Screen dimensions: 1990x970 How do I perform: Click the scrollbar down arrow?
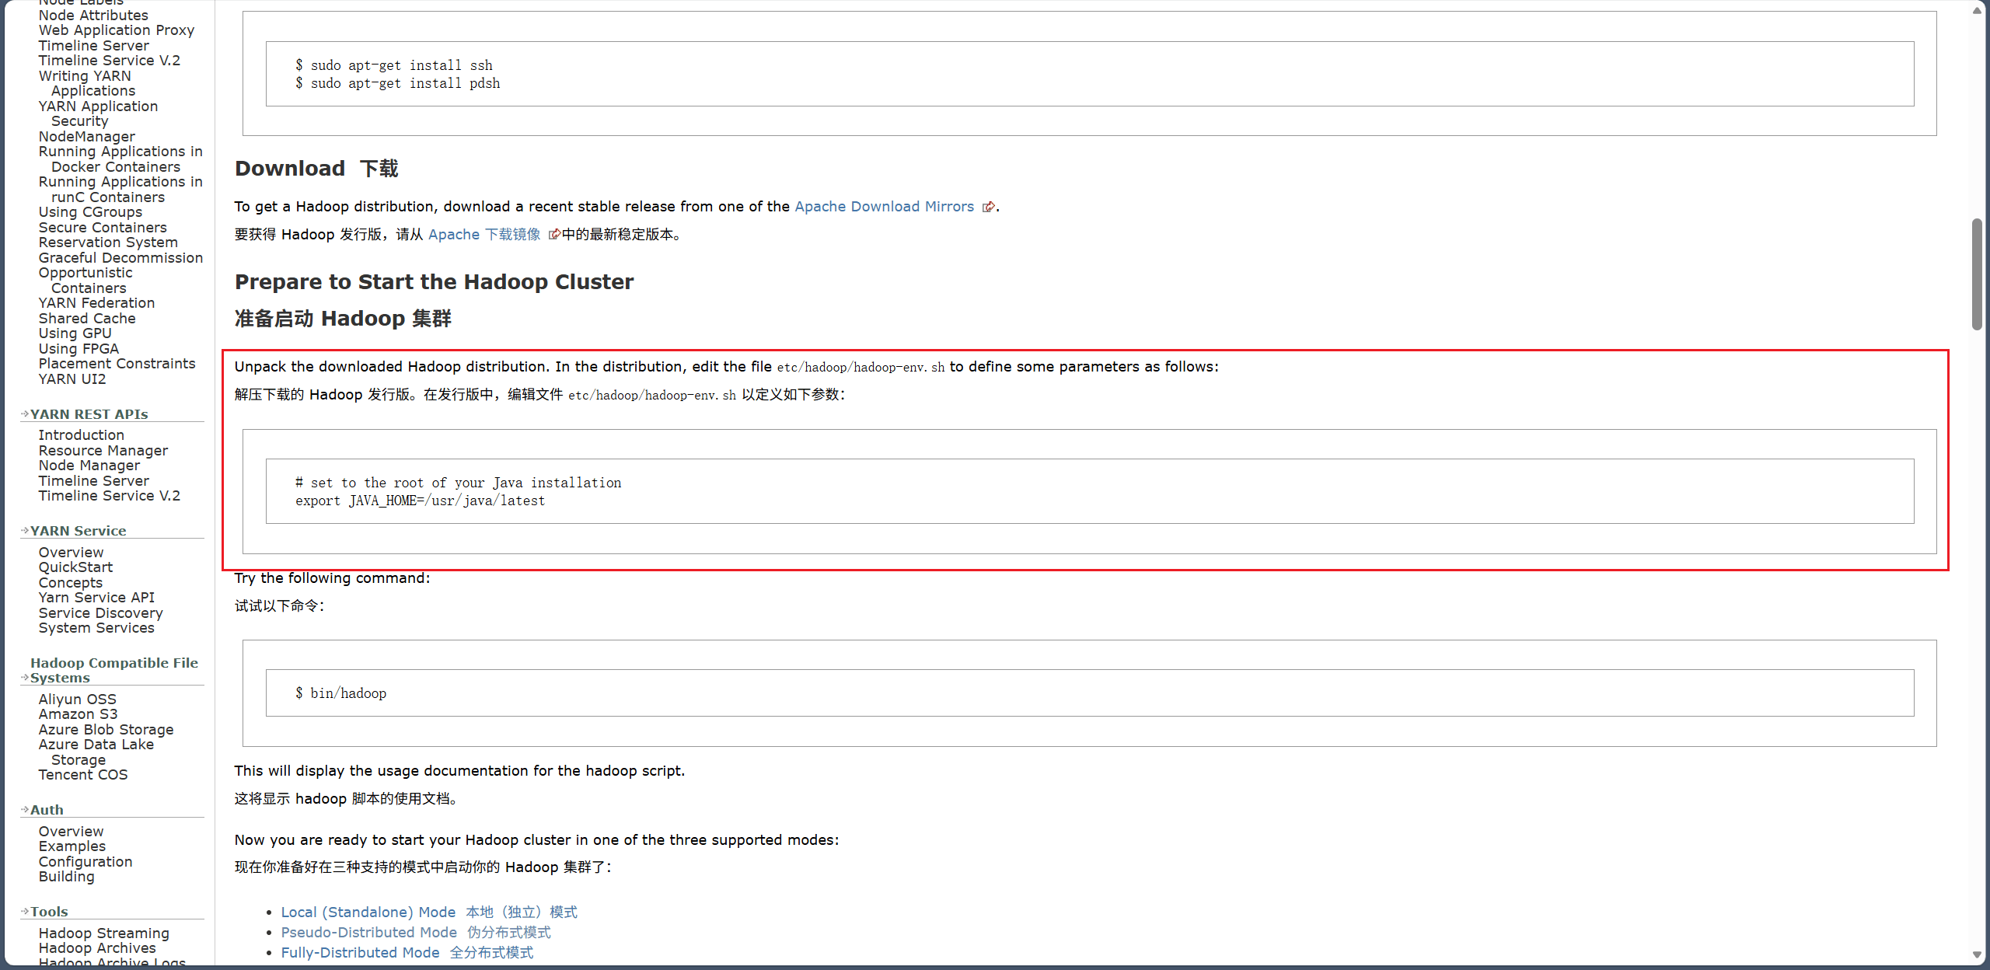click(x=1977, y=954)
